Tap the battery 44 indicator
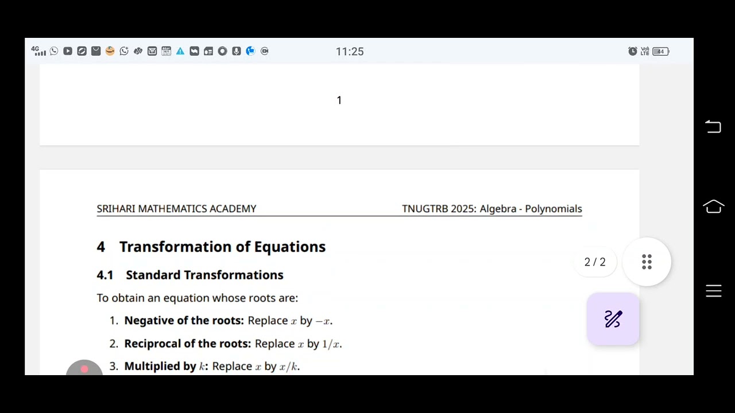Screen dimensions: 735x413 pos(661,51)
